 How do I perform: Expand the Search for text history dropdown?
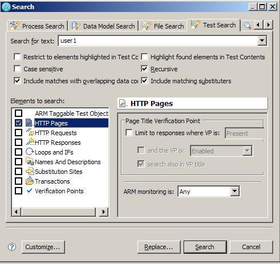pos(262,40)
